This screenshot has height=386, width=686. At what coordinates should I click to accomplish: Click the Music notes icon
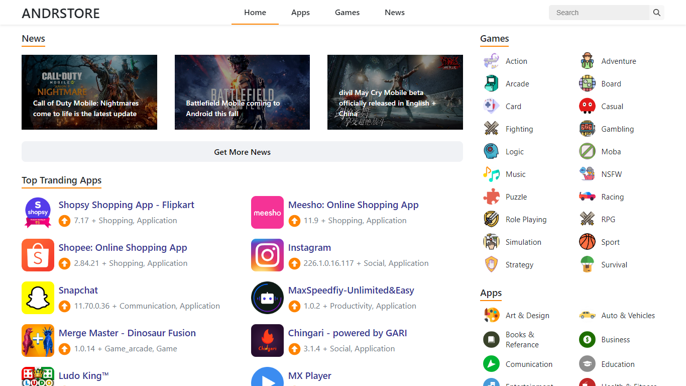491,174
